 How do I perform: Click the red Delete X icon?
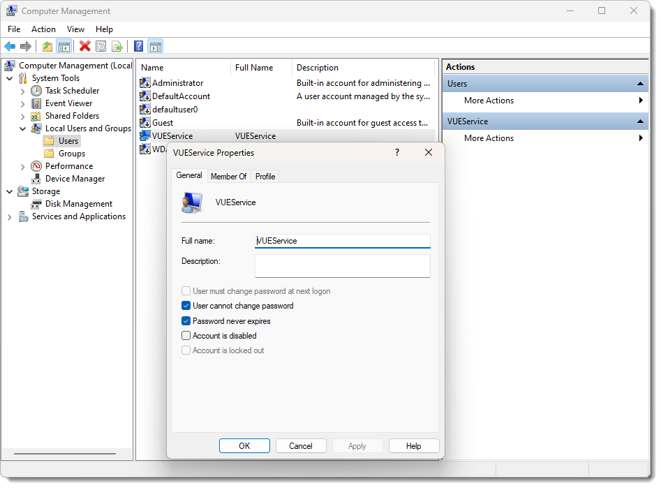click(x=84, y=47)
